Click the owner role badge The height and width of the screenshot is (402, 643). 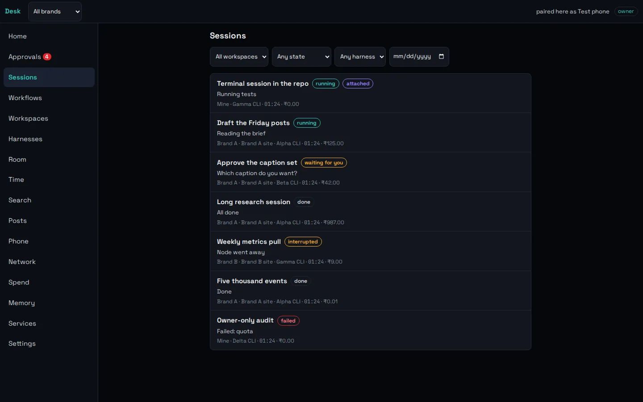(626, 12)
